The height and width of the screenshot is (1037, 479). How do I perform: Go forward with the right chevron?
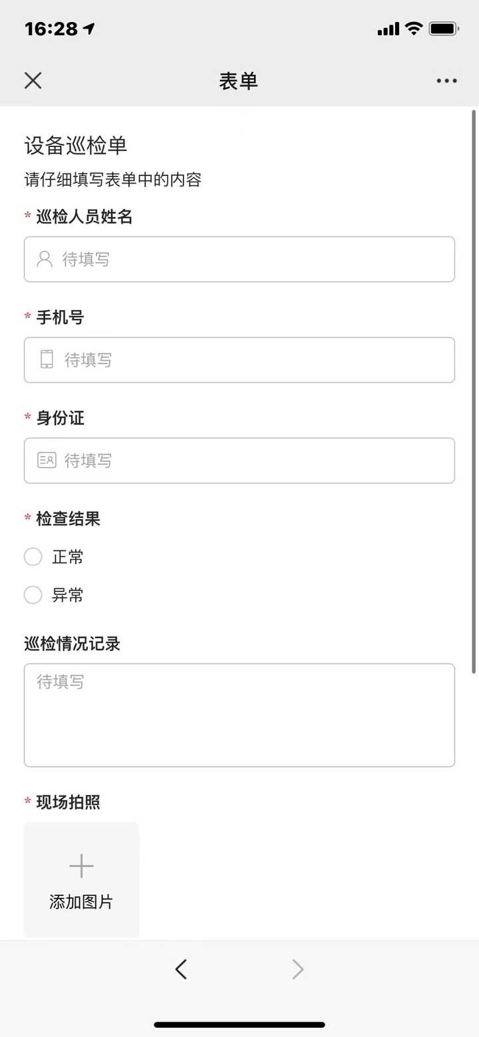pyautogui.click(x=297, y=969)
